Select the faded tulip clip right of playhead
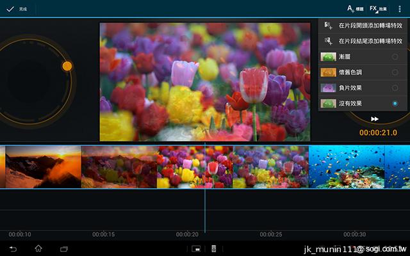The image size is (410, 256). [270, 167]
